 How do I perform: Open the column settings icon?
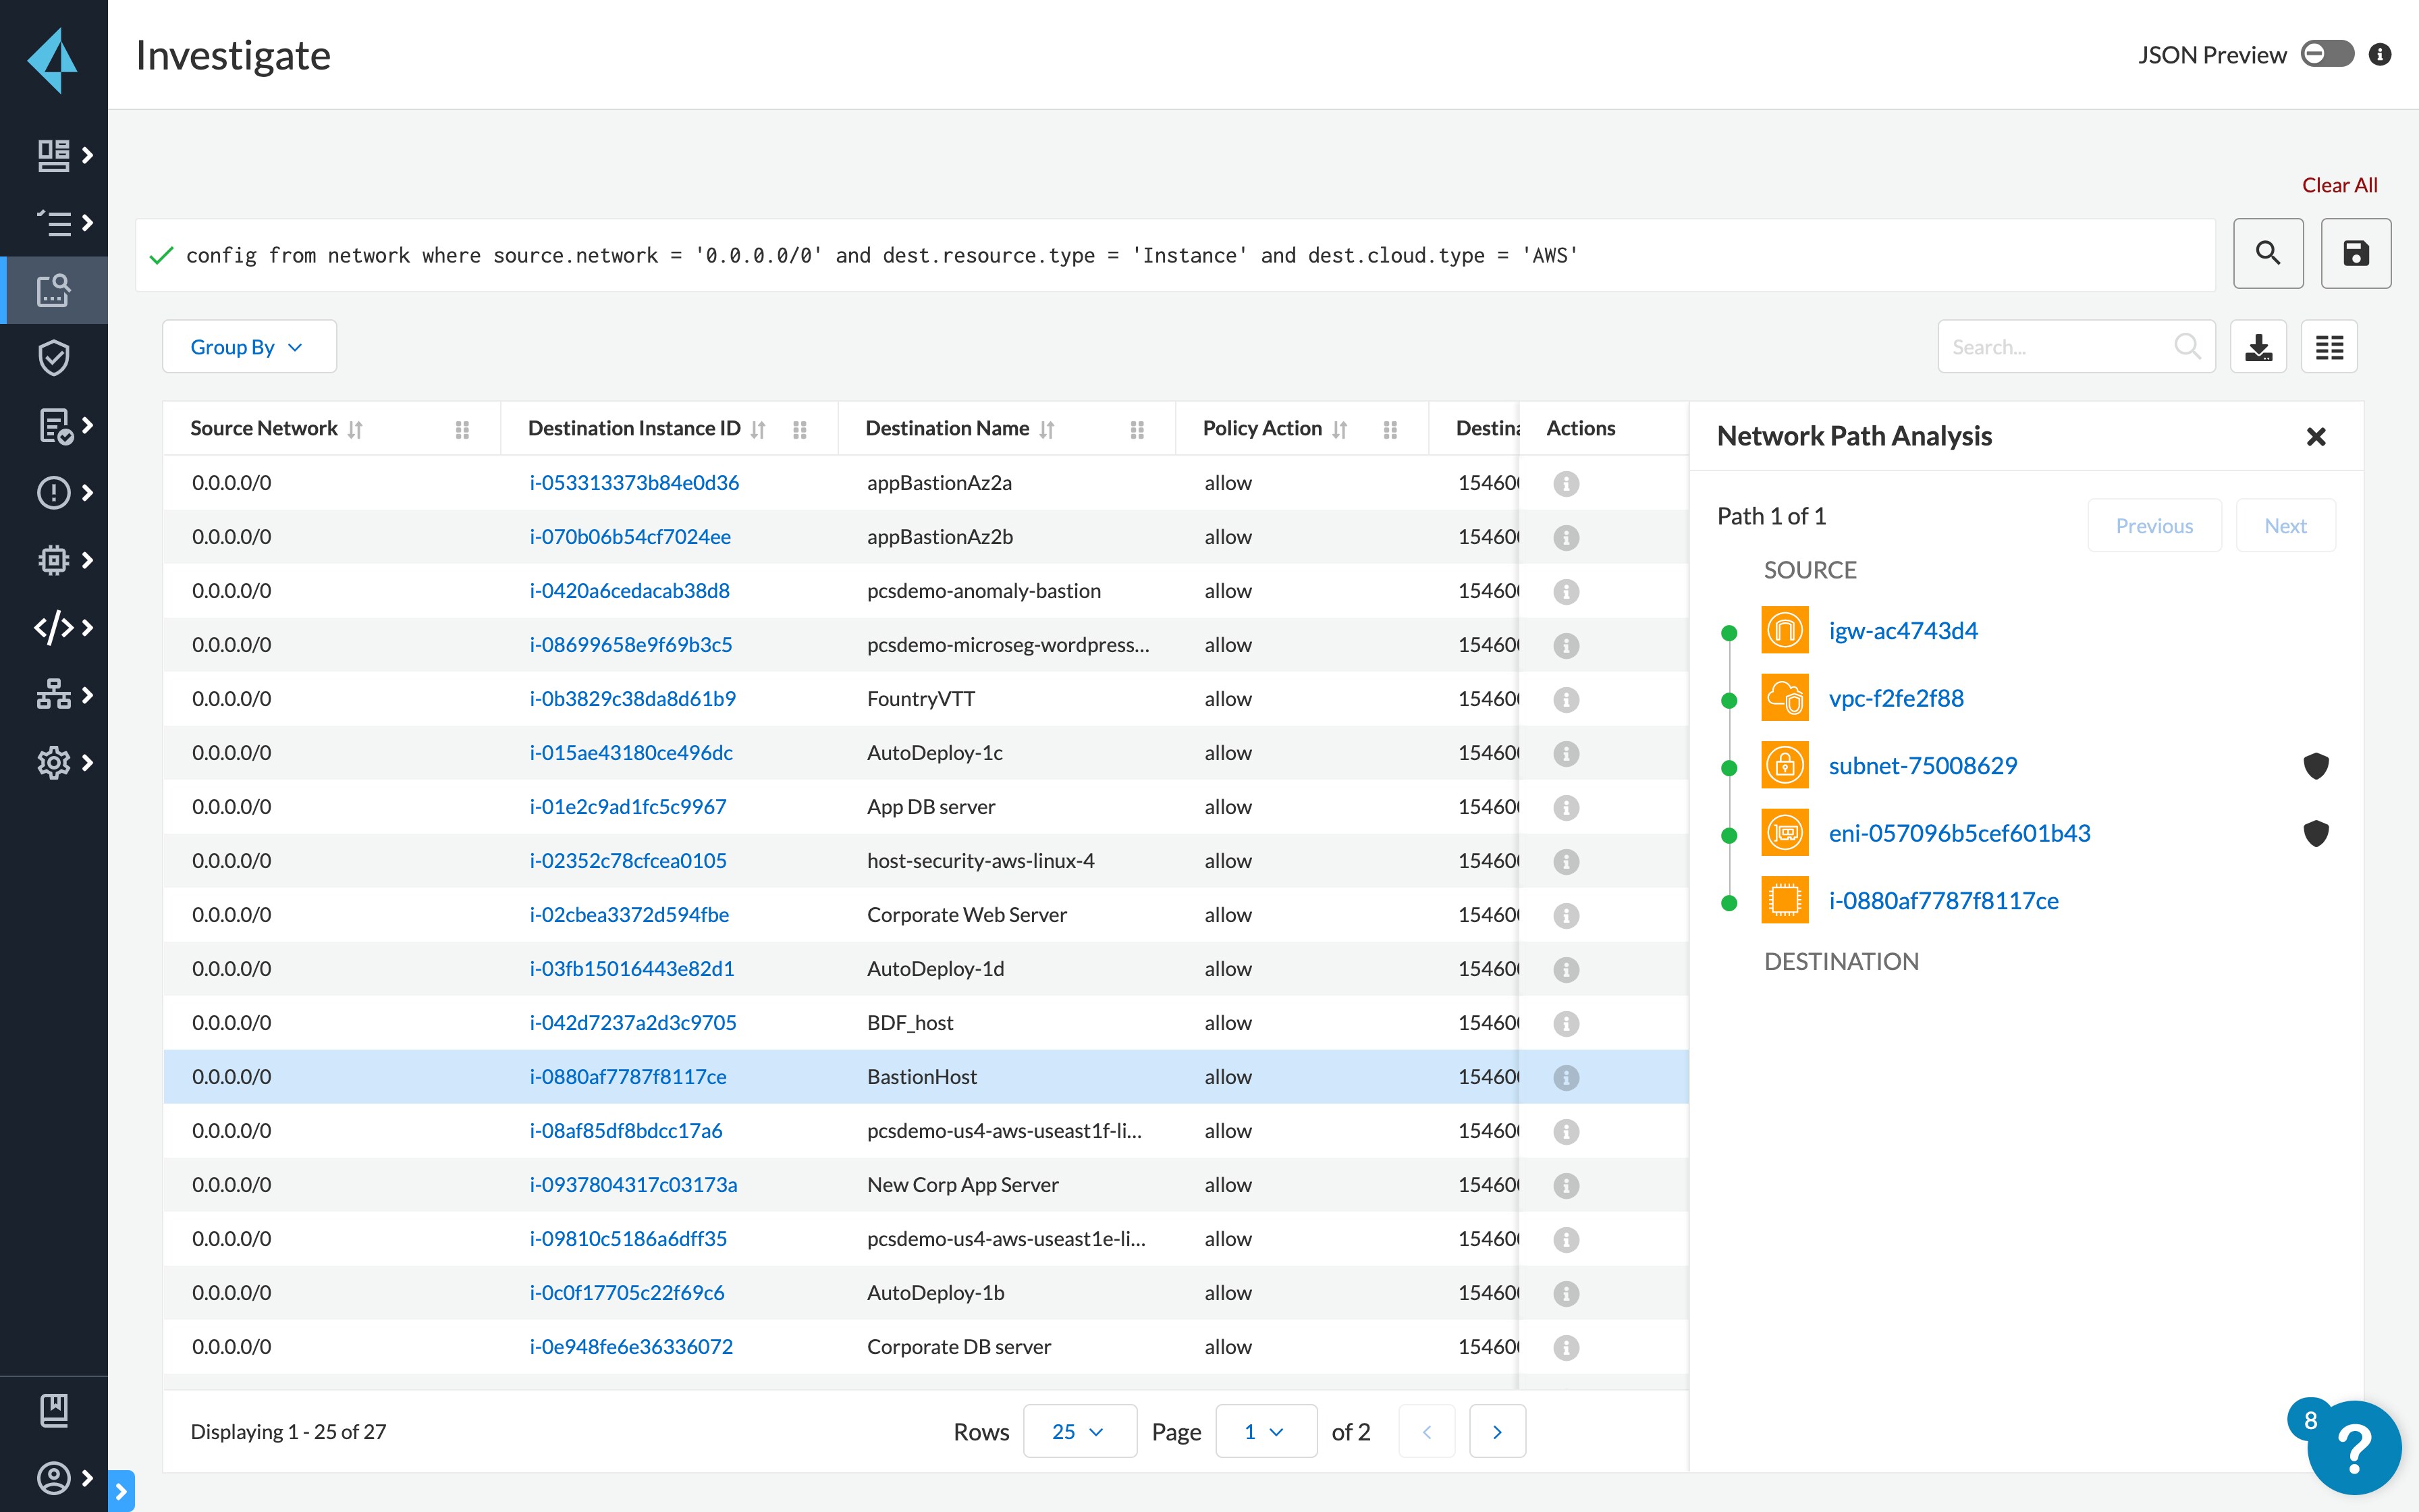tap(2329, 346)
